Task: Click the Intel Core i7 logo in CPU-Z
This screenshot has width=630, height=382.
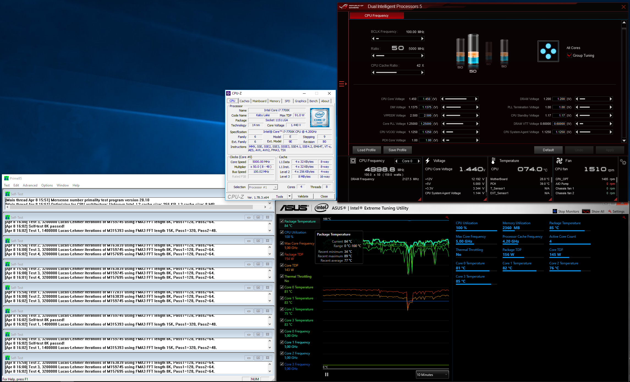Action: tap(319, 118)
